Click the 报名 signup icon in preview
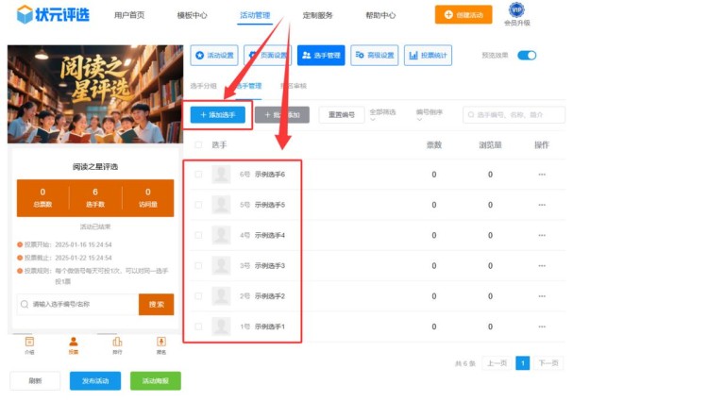Screen dimensions: 708x402 [x=161, y=344]
